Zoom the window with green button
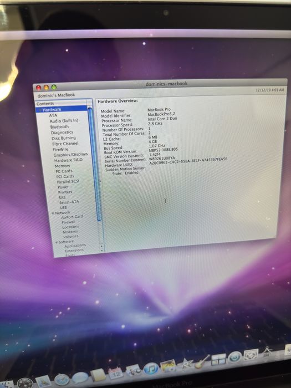 (54, 87)
